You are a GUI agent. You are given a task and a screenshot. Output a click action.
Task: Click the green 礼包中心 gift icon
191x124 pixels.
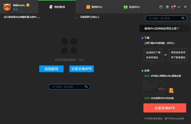(126, 7)
